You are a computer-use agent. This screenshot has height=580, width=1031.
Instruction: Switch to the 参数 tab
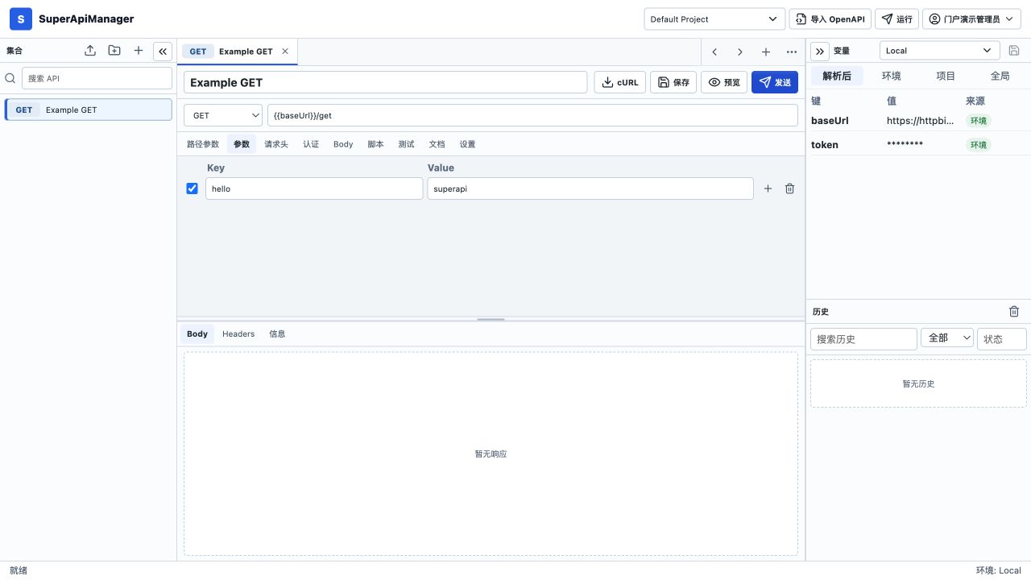coord(242,144)
